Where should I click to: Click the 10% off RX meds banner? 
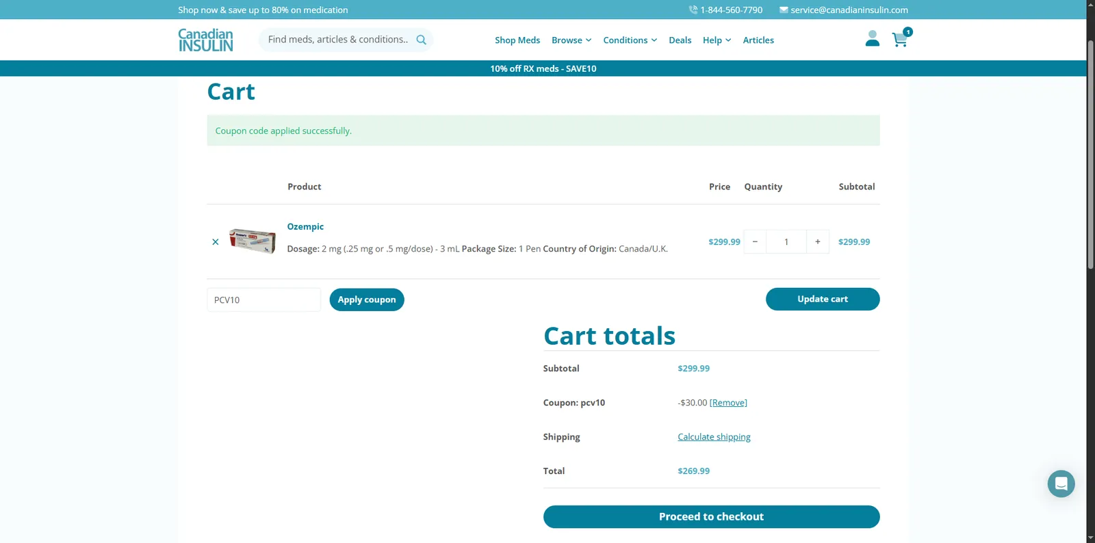(543, 68)
